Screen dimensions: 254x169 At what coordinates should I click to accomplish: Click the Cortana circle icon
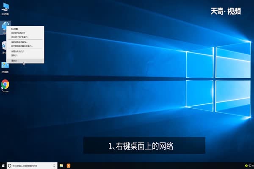coord(10,166)
